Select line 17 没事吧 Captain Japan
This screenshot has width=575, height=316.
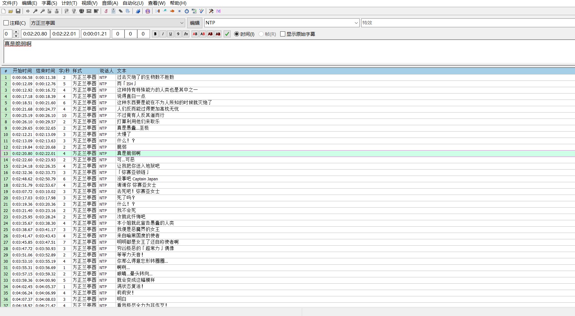coord(287,179)
